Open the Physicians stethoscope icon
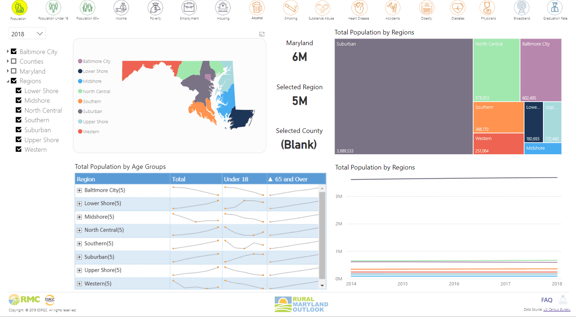This screenshot has height=317, width=576. (x=487, y=7)
